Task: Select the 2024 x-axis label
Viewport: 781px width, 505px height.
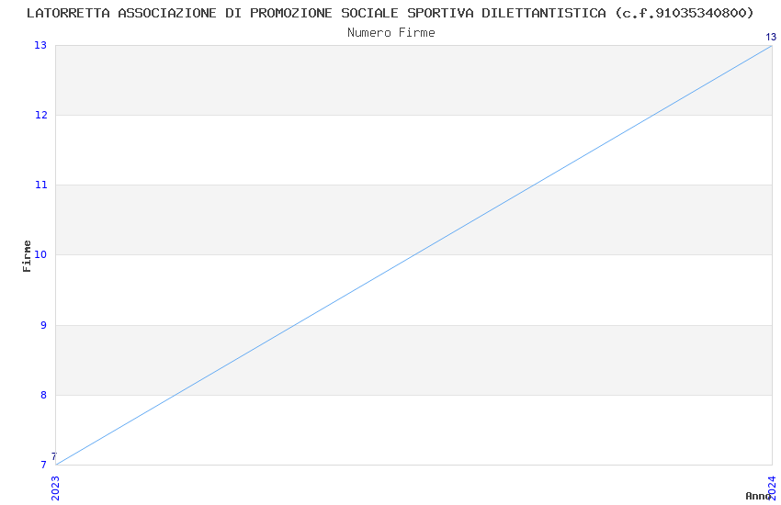Action: [772, 488]
